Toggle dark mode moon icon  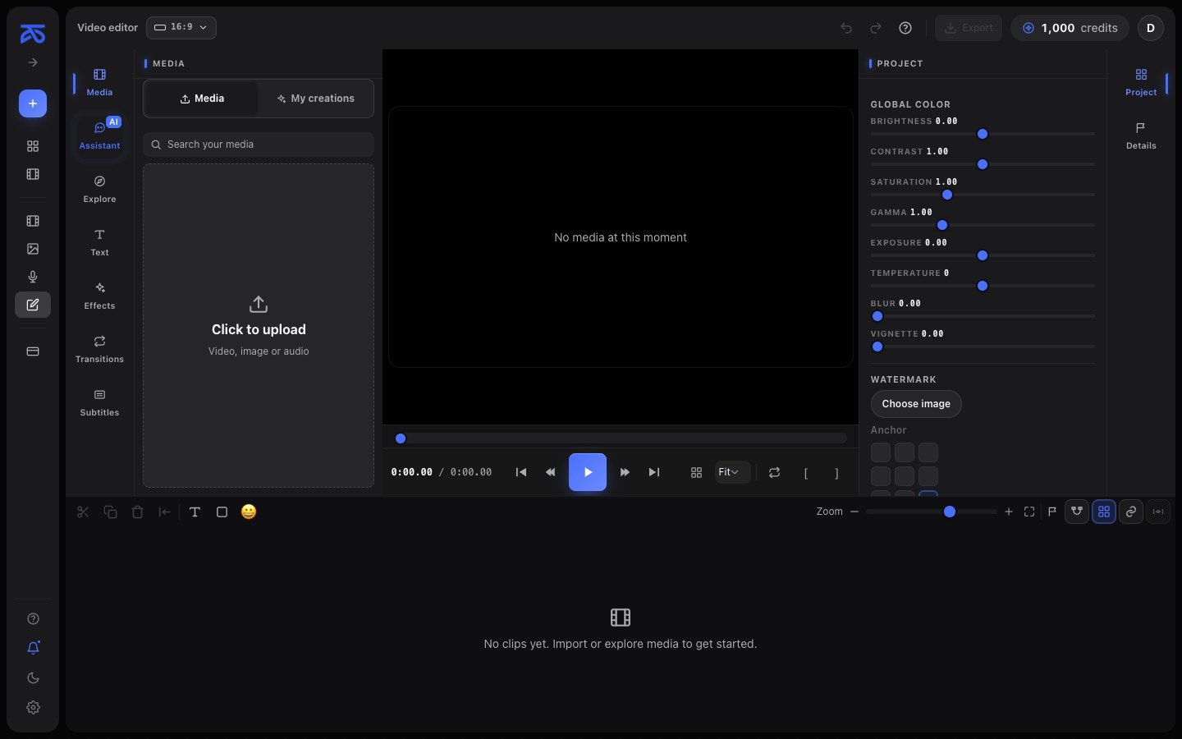point(33,677)
